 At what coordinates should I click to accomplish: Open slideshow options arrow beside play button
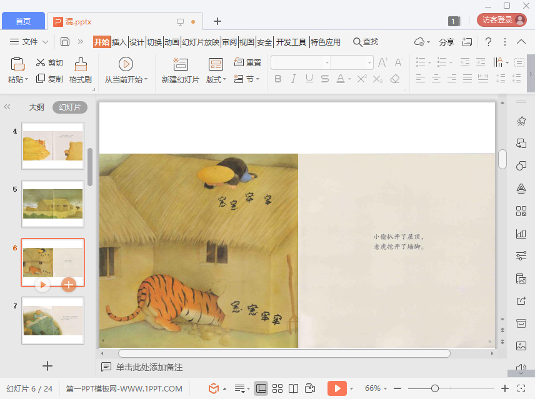(x=351, y=388)
